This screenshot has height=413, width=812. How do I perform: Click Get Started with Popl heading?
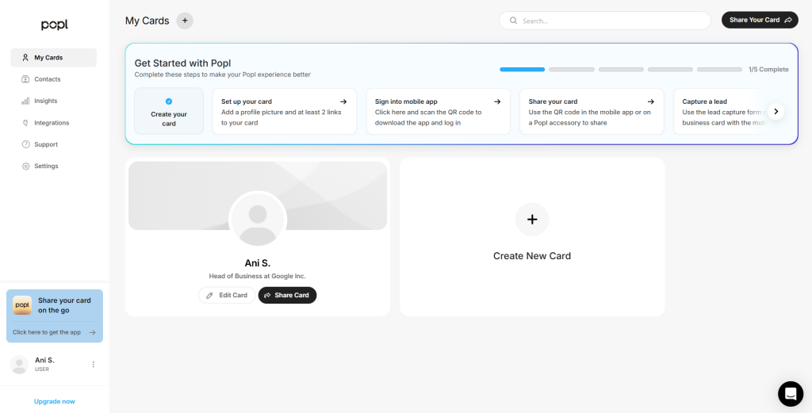click(183, 63)
